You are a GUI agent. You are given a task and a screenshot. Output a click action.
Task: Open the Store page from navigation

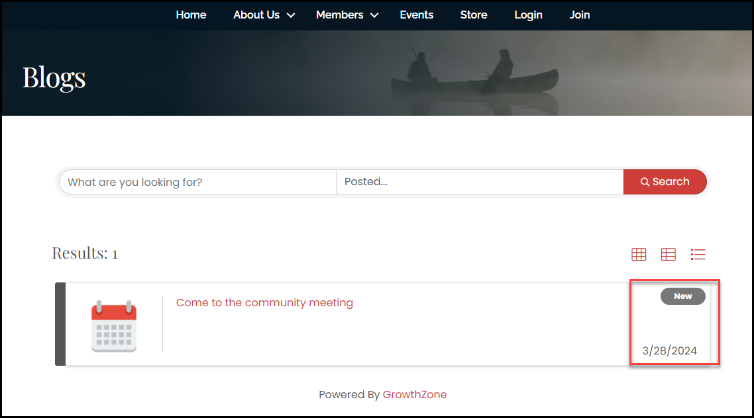[474, 15]
